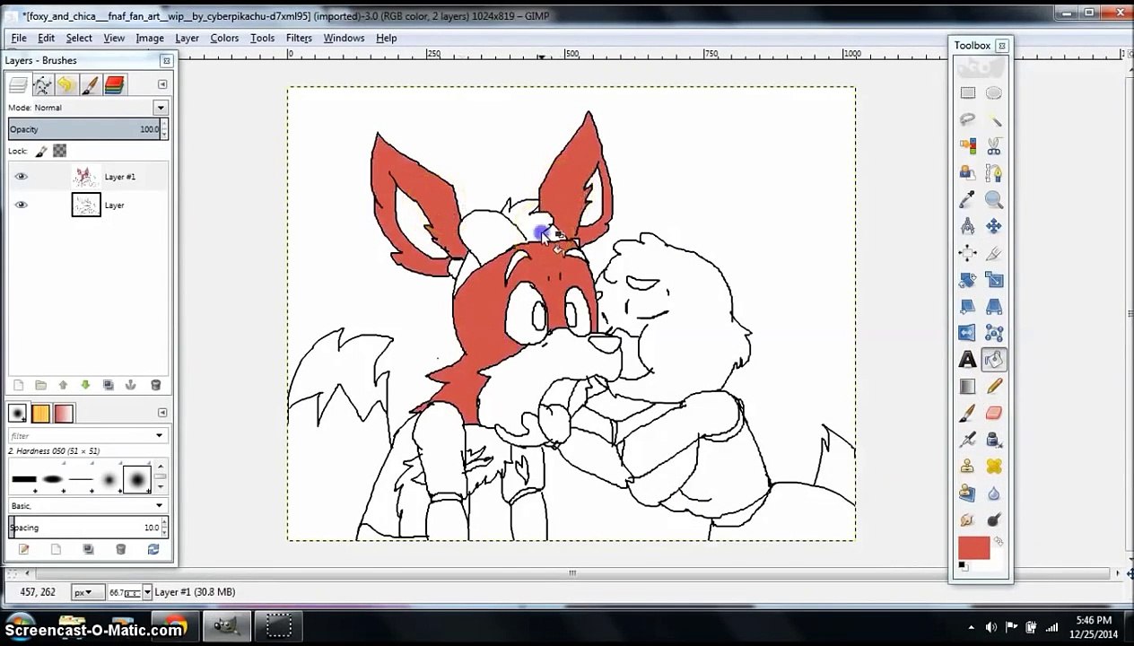
Task: Toggle visibility of Layer #1
Action: tap(21, 177)
